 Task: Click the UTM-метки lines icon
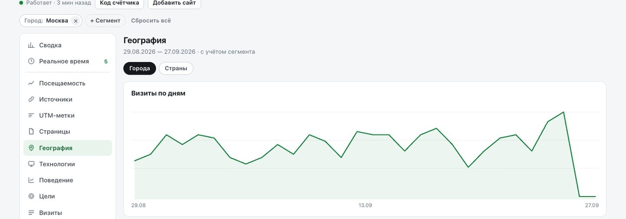coord(31,115)
